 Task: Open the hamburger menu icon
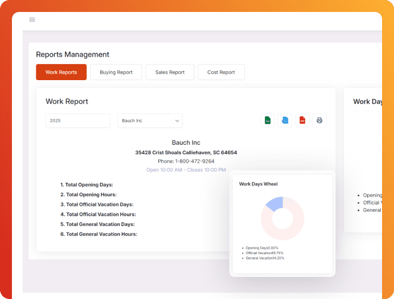click(32, 20)
